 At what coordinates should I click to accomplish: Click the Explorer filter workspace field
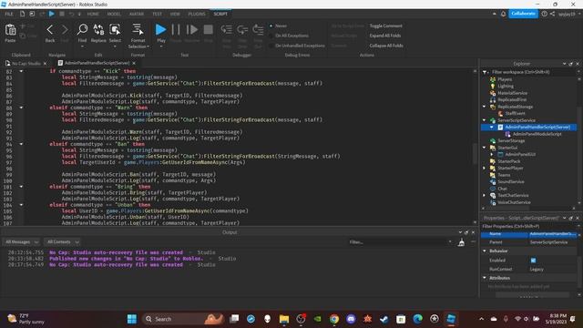[532, 72]
